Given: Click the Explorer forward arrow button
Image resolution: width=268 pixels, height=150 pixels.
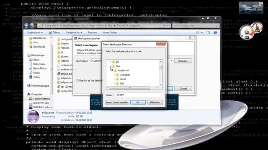Looking at the screenshot, I should click(32, 26).
